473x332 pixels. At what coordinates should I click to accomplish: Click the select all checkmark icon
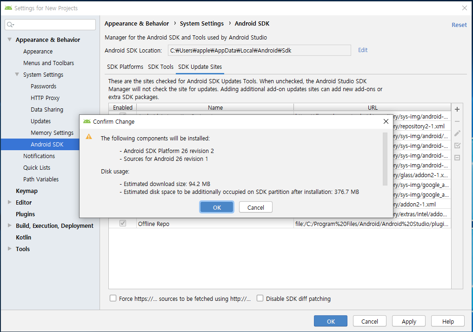(x=457, y=146)
